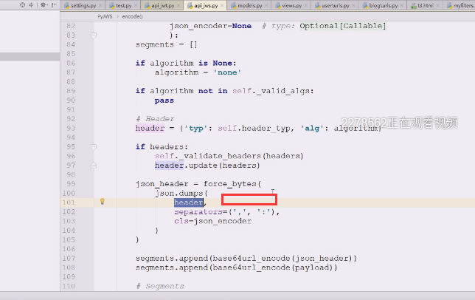Screen dimensions: 475x300
Task: Click 'separators' argument on line 102
Action: point(198,212)
